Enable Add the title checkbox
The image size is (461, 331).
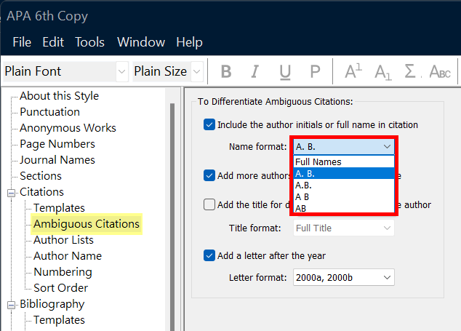coord(209,204)
